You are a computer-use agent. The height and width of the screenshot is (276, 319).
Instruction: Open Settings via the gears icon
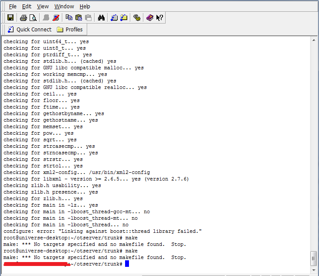[137, 18]
